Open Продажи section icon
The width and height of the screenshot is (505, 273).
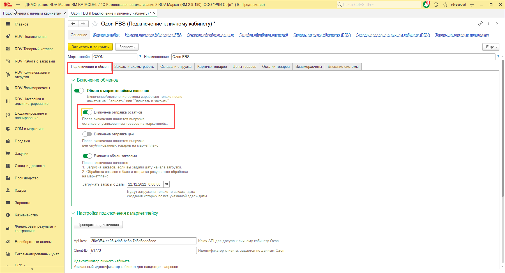tap(8, 141)
